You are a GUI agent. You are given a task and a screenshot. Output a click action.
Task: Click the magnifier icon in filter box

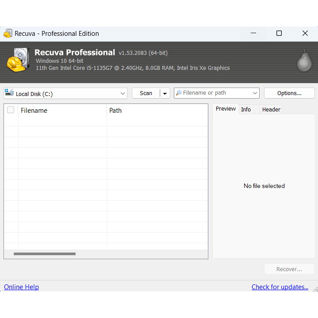coord(179,93)
